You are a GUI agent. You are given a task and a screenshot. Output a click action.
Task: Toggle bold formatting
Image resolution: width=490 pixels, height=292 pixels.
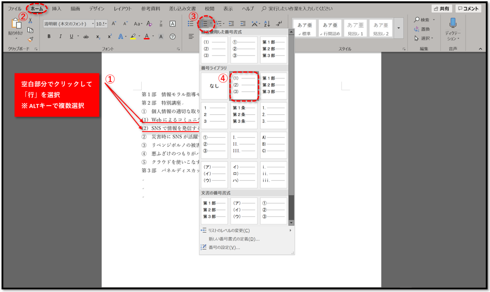pos(49,36)
